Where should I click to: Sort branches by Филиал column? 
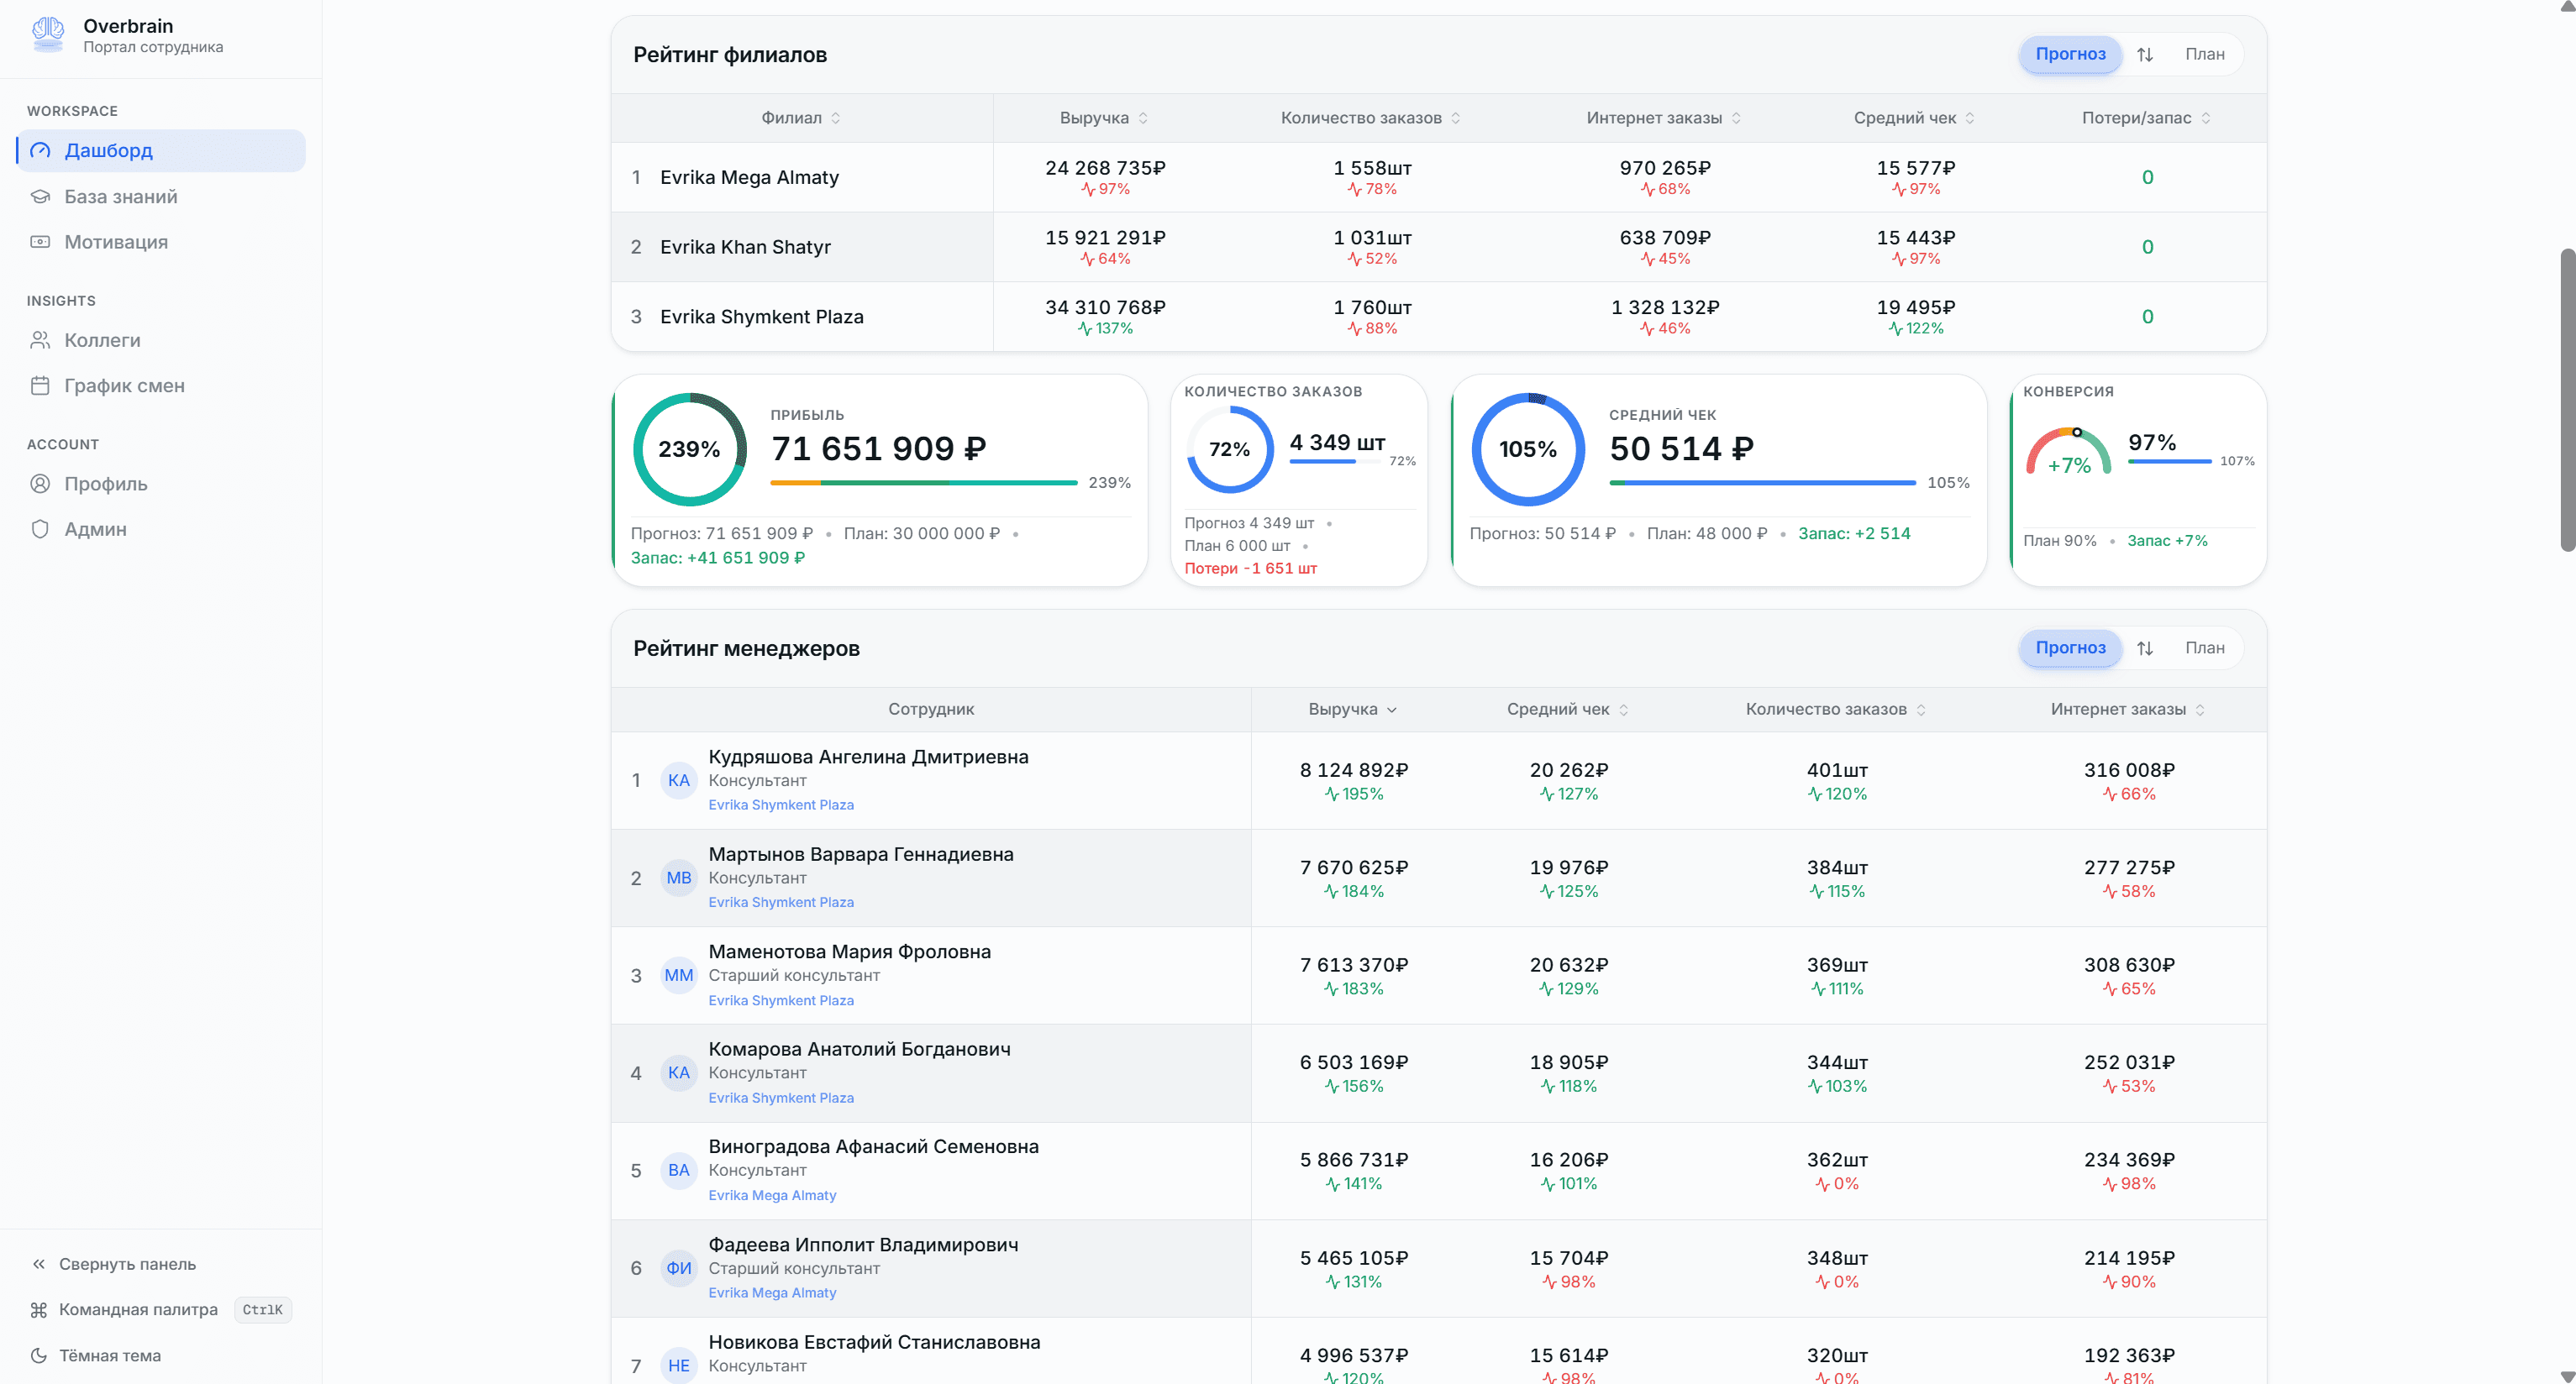click(x=801, y=118)
